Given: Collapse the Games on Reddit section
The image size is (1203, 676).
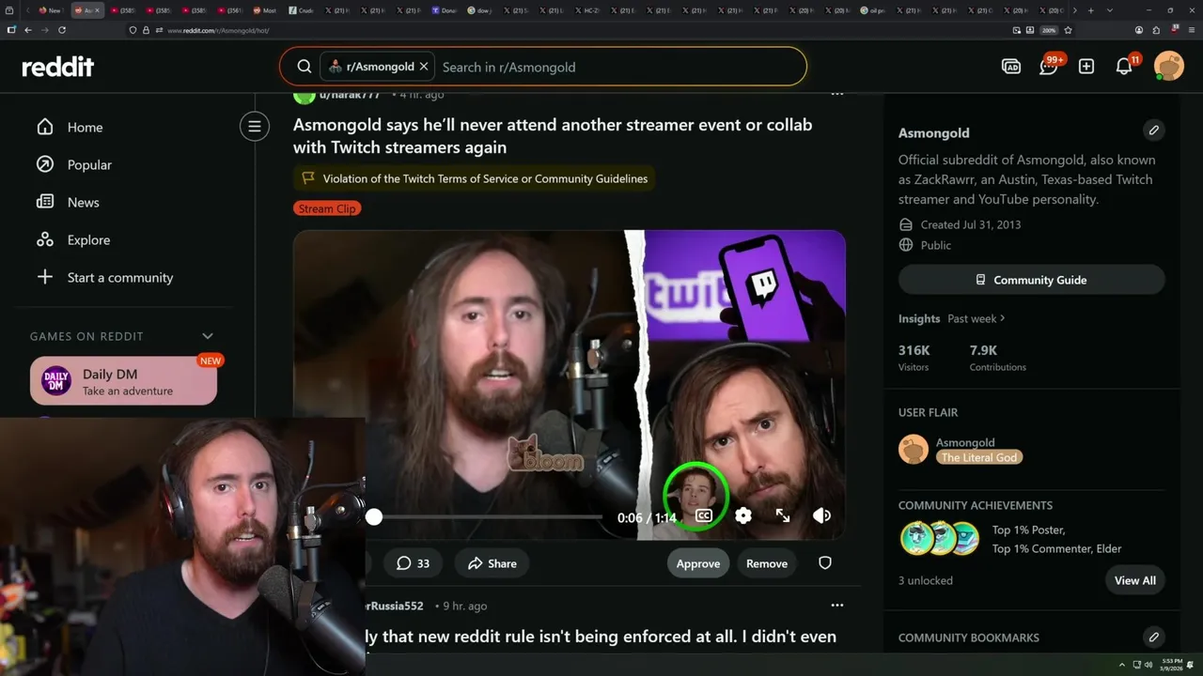Looking at the screenshot, I should tap(208, 336).
